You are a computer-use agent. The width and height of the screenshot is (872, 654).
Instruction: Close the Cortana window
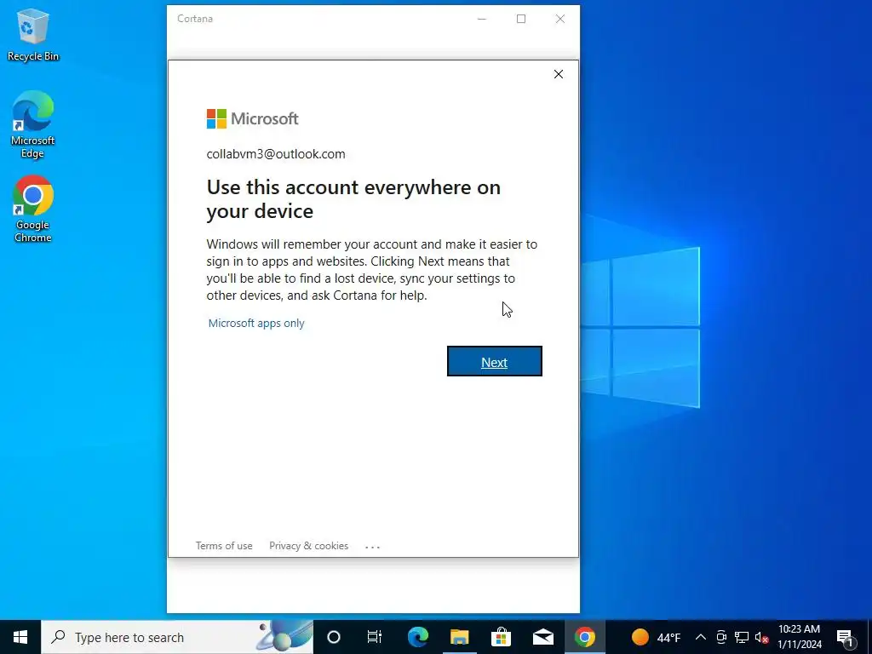point(560,19)
